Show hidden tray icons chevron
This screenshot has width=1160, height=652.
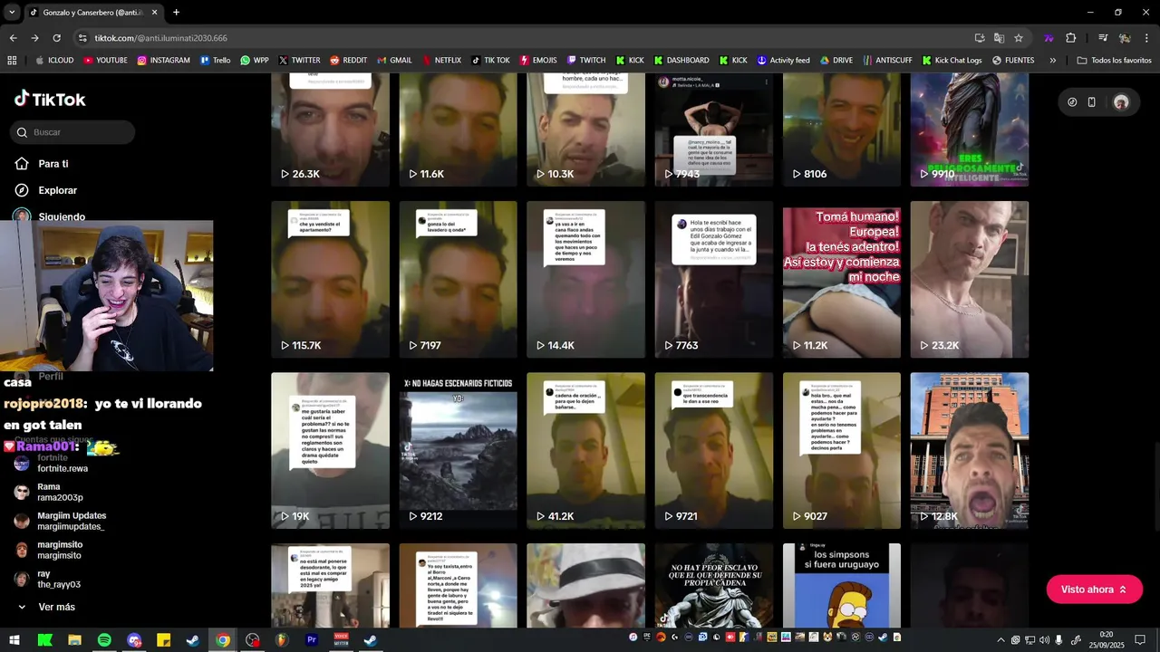[x=1000, y=640]
